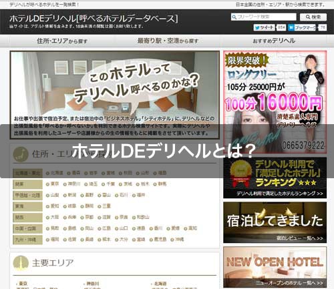Open the 満足したホテル ランキング banner
The image size is (334, 289).
275,178
